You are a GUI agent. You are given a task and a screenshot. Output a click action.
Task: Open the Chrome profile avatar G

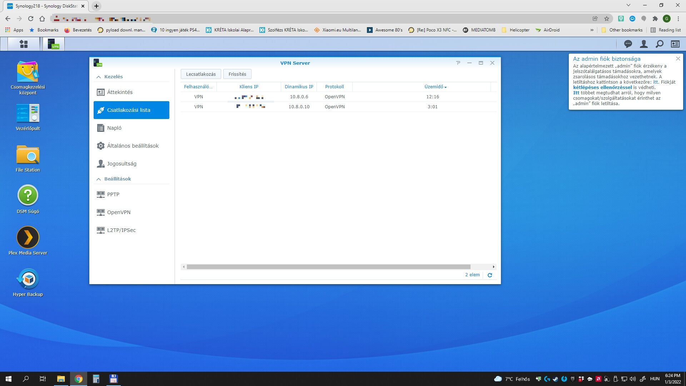[x=666, y=19]
